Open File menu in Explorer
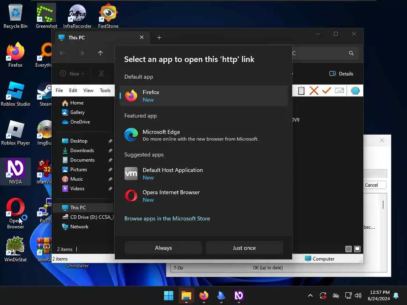The image size is (407, 305). 59,91
